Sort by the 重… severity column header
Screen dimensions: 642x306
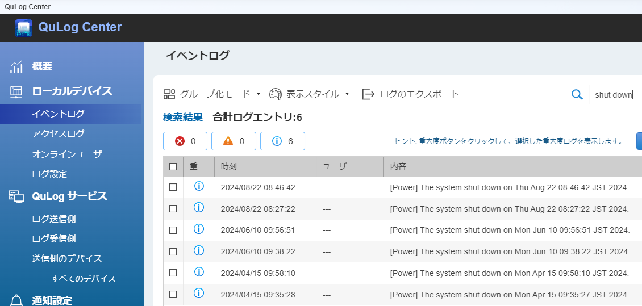(199, 166)
